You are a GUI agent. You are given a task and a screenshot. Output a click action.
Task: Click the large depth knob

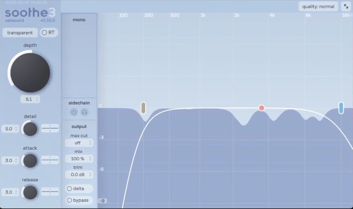click(30, 72)
